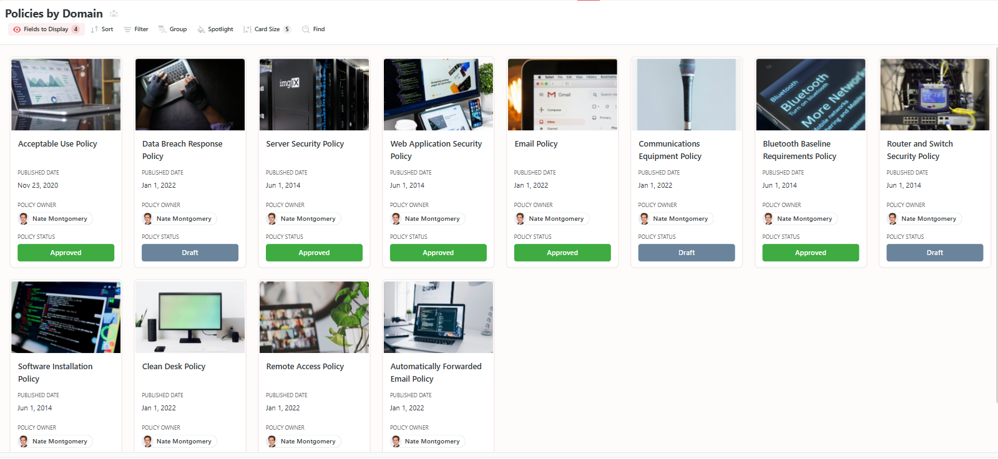Open Data Breach Response Policy thumbnail
998x459 pixels.
coord(190,94)
